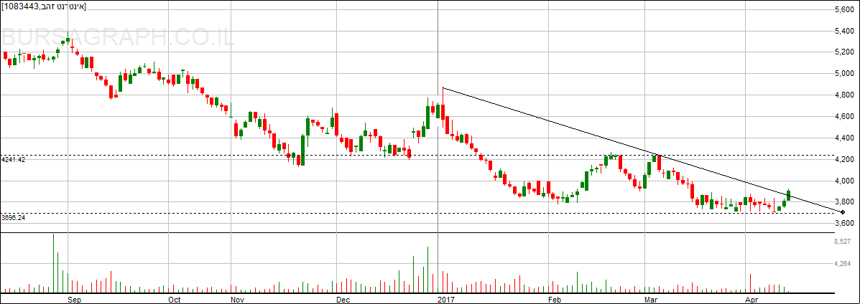
Task: Select the 5,200 price axis label
Action: 845,52
